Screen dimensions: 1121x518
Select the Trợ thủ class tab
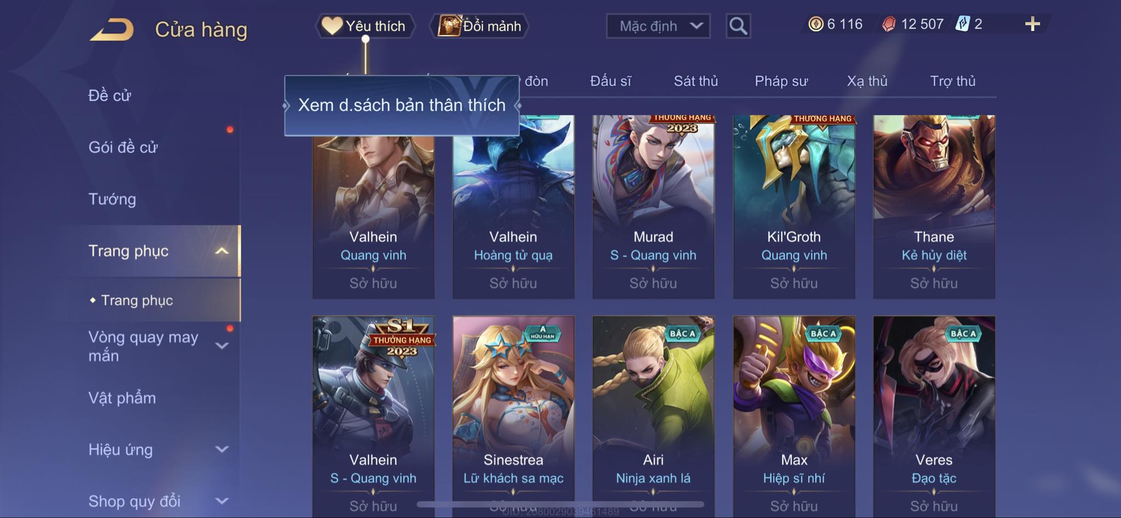point(952,81)
